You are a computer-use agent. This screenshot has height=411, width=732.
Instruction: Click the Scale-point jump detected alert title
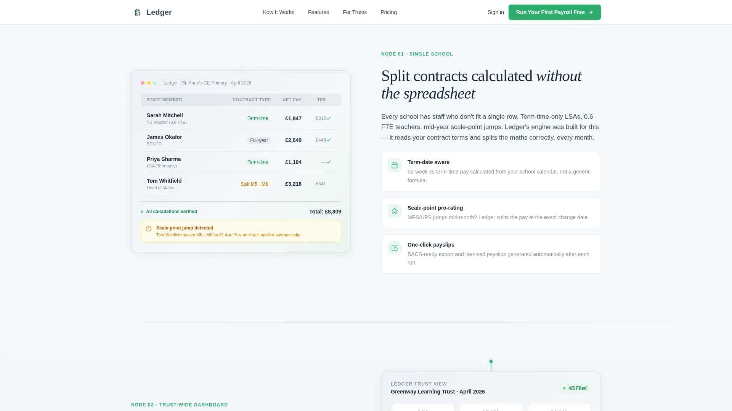185,228
